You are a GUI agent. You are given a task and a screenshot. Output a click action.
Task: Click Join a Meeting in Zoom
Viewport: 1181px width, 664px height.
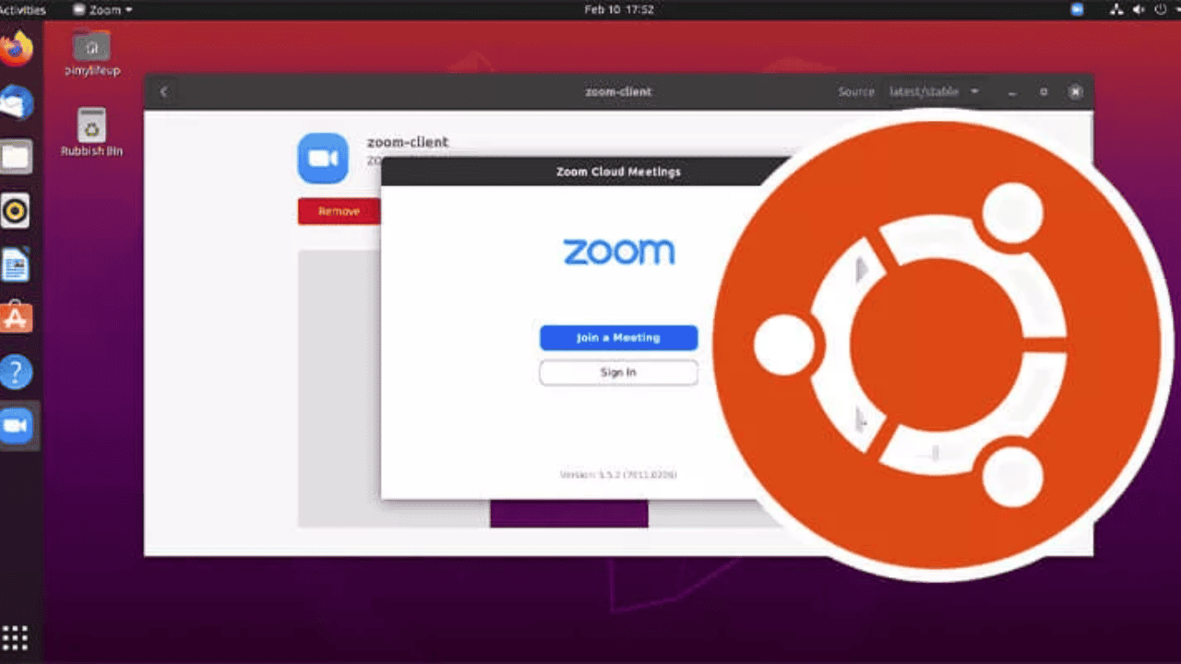coord(618,338)
